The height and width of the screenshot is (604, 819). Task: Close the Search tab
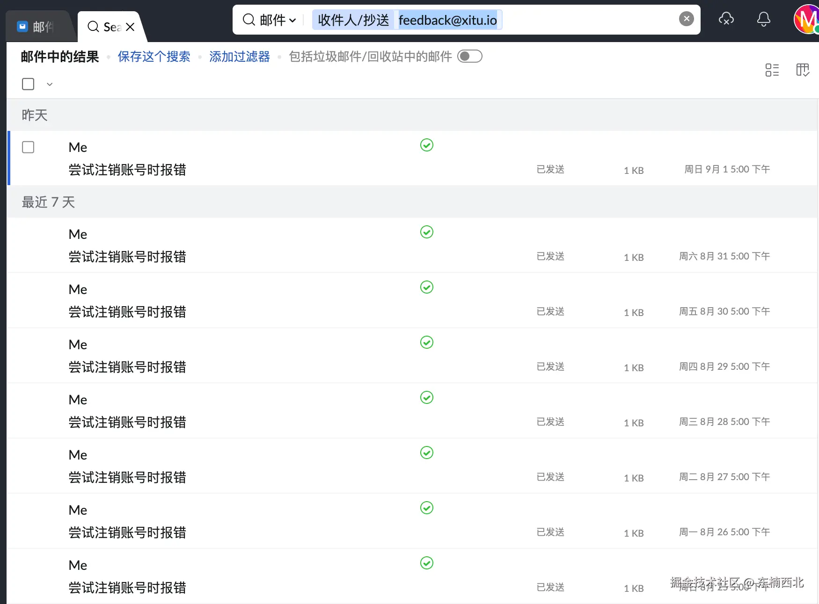(x=130, y=27)
